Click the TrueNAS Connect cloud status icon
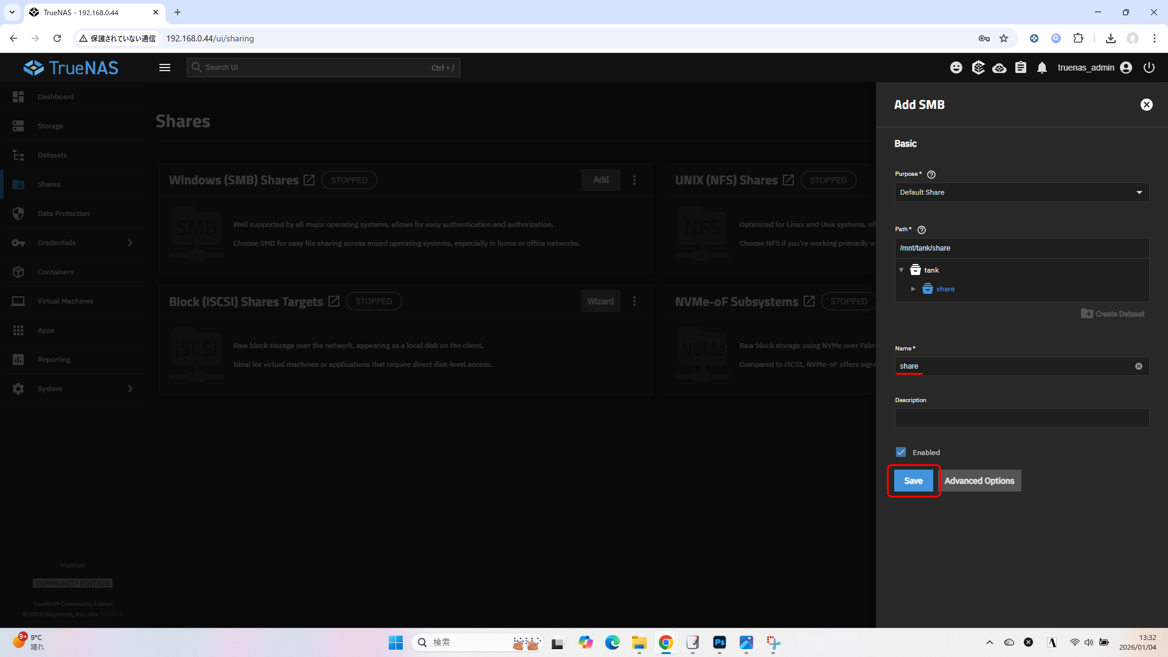This screenshot has height=657, width=1168. tap(999, 68)
